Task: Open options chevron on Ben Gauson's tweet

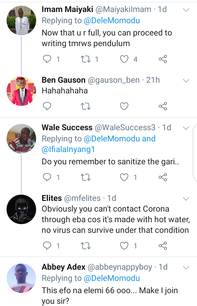Action: (x=186, y=81)
